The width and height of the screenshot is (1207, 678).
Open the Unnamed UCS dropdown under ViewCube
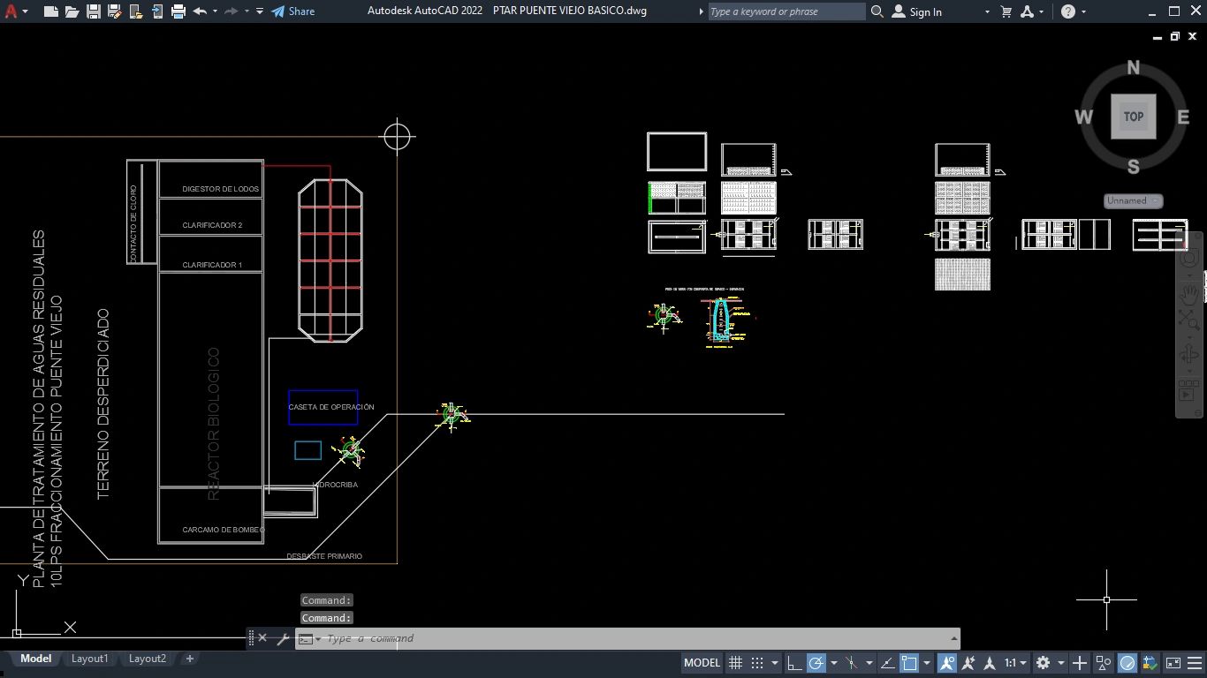point(1133,200)
